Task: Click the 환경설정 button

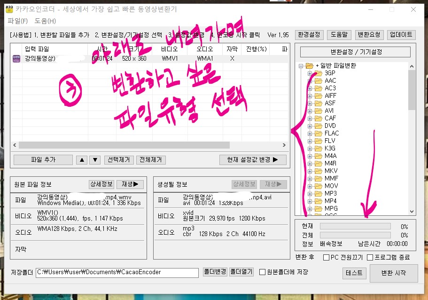Action: [309, 35]
